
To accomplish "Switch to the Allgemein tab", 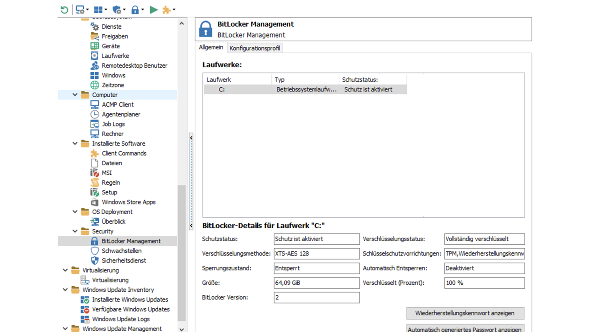I will coord(211,47).
